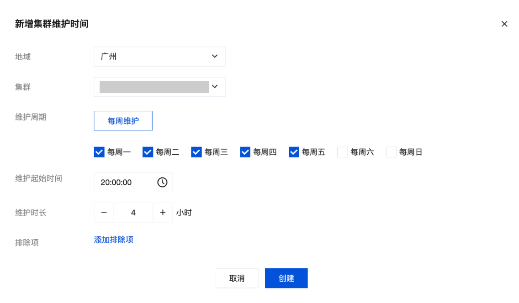
Task: Uncheck the 每周一 checkbox
Action: [99, 152]
